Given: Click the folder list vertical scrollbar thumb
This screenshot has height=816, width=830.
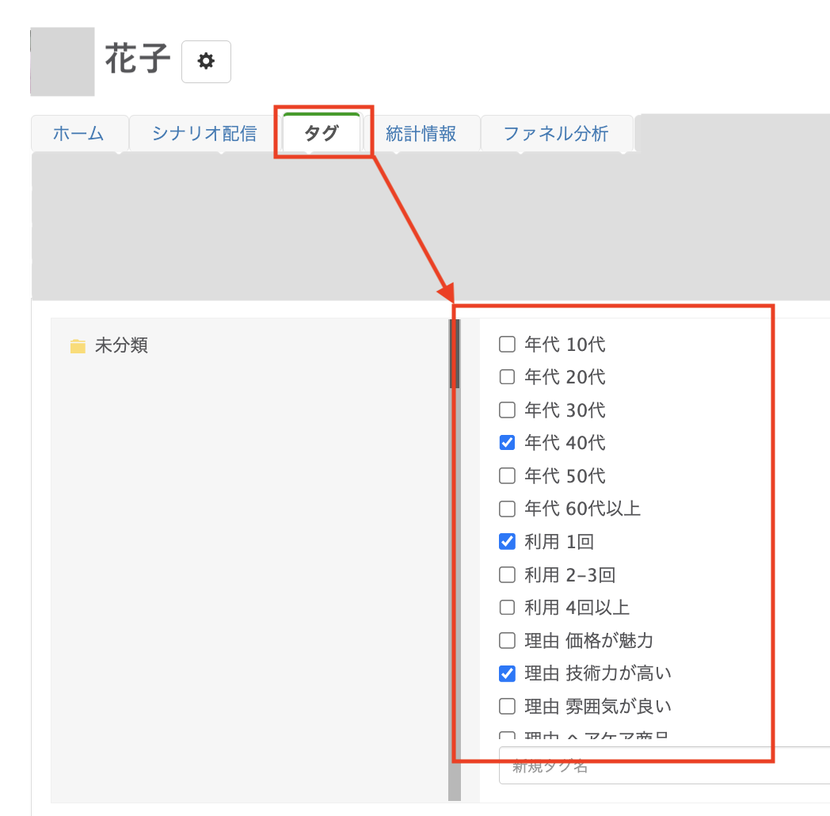Looking at the screenshot, I should tap(455, 353).
